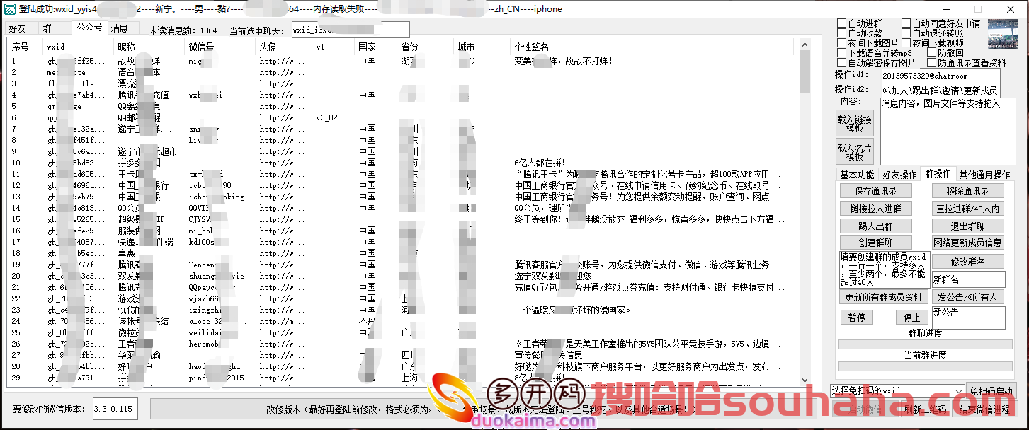This screenshot has height=430, width=1029.
Task: Focus the 新群名 input field
Action: point(967,279)
